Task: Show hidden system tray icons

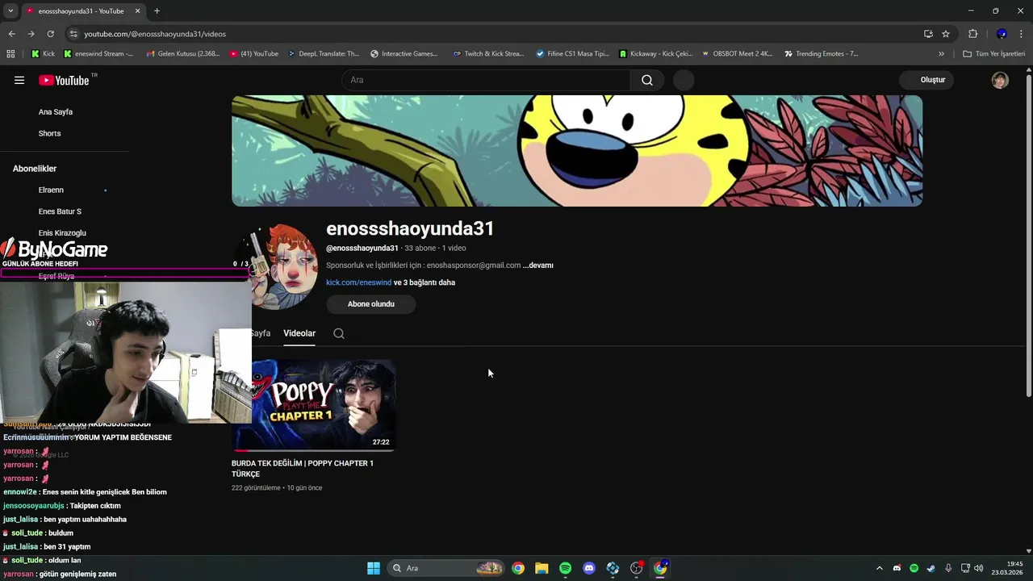Action: tap(880, 568)
